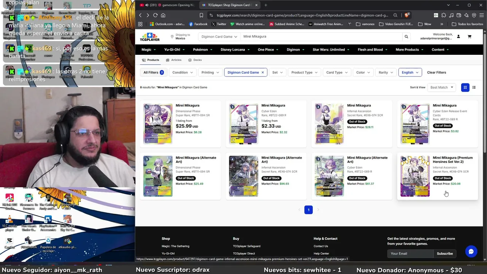Screen dimensions: 487x274
Task: Open the shopping cart icon
Action: click(469, 37)
